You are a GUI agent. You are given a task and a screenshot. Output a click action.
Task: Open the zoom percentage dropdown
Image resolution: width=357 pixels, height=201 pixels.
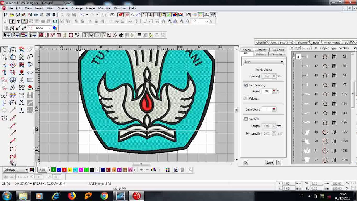point(207,21)
